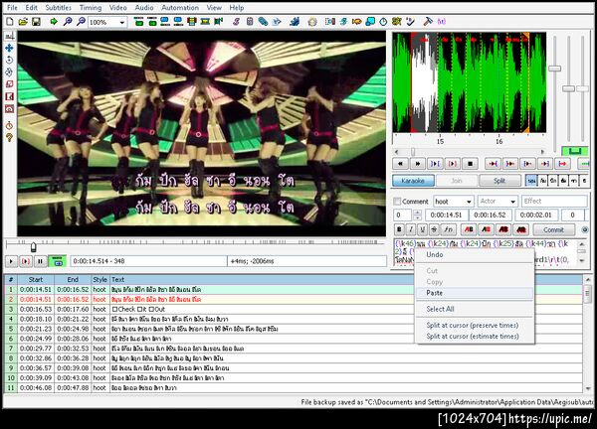597x429 pixels.
Task: Select the clip rectangle tool
Action: (9, 96)
